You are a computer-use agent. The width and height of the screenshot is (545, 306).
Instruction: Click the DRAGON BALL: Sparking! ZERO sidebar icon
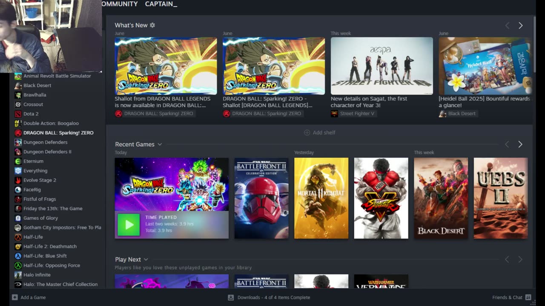18,133
